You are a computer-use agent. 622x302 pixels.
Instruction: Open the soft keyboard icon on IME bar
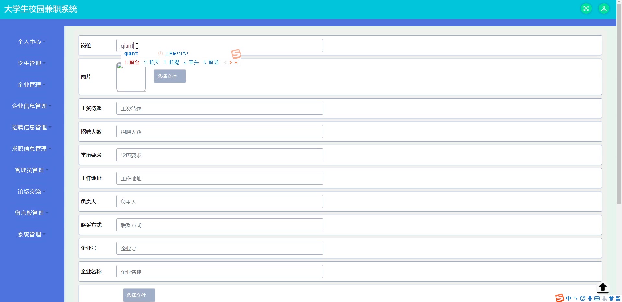597,298
